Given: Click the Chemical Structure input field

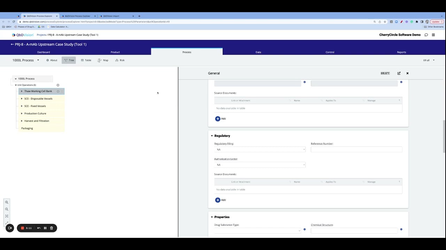Looking at the screenshot, I should coord(354,231).
